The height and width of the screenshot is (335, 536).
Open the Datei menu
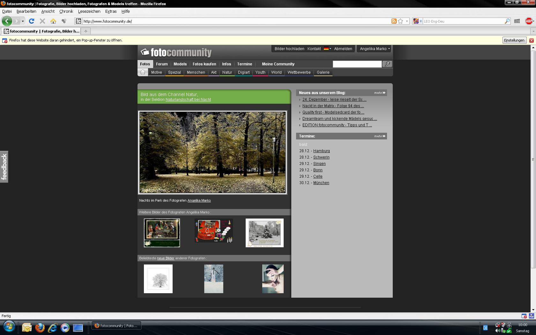7,11
